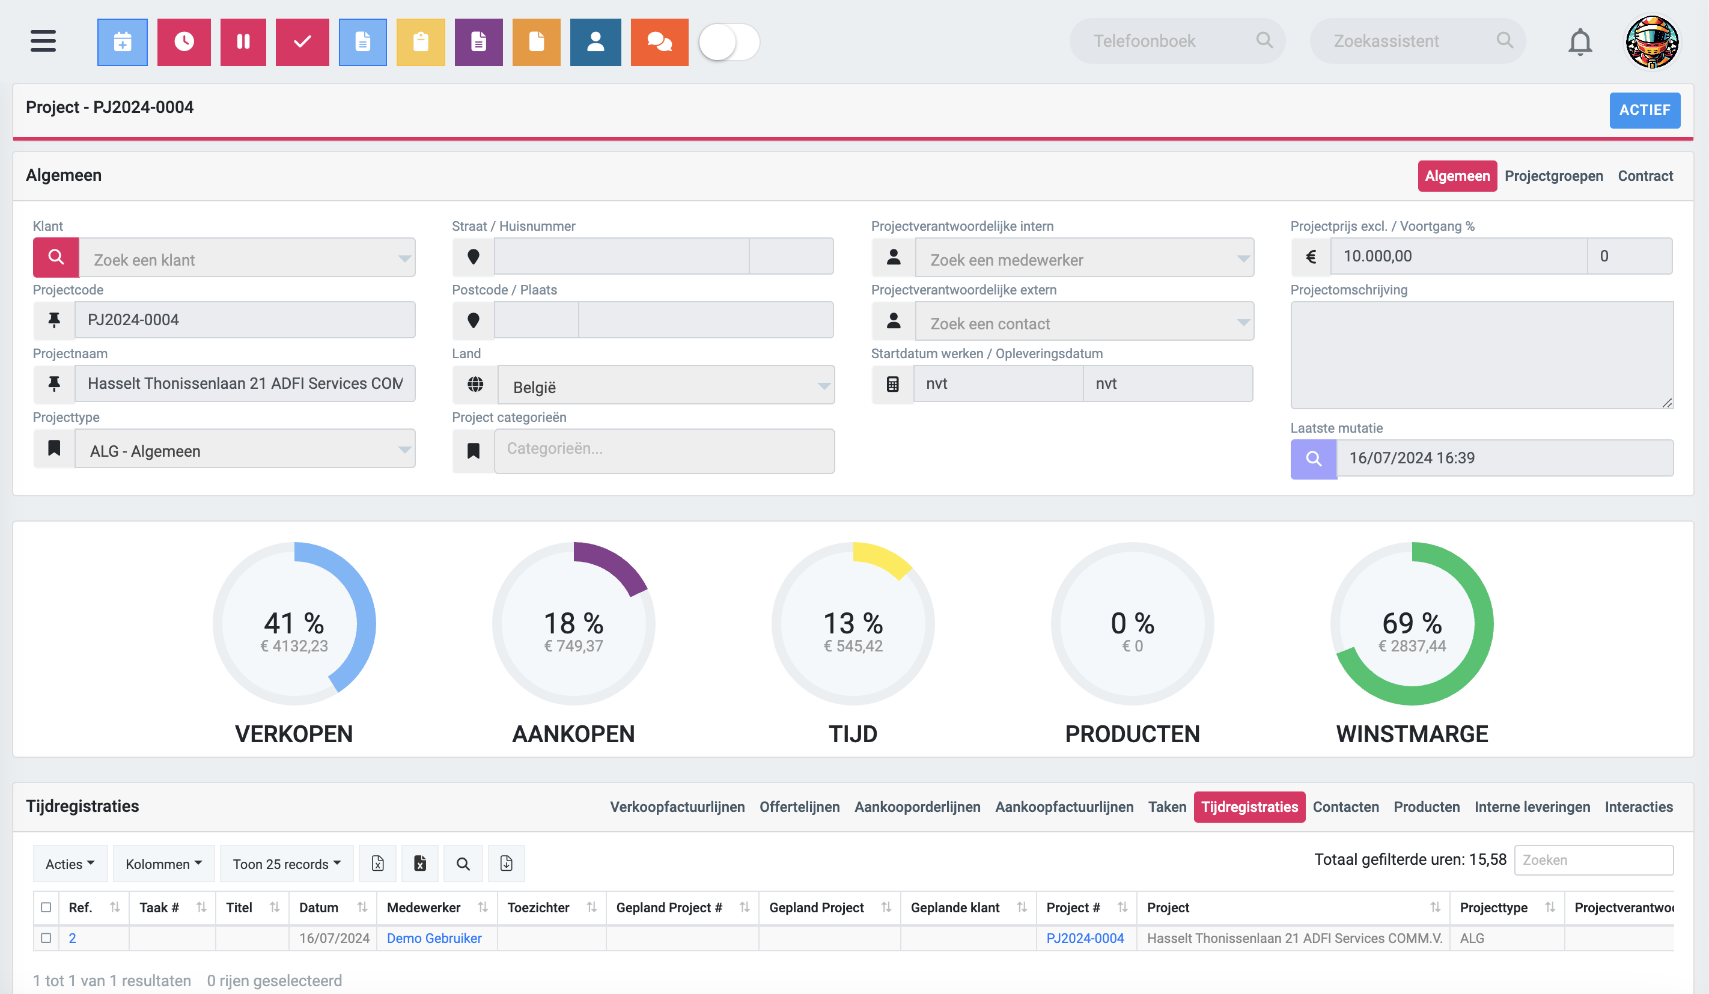Click the Categorieën input field

[665, 451]
